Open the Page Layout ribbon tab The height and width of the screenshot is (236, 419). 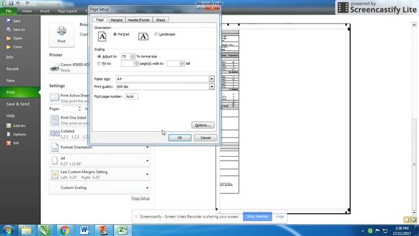click(67, 11)
